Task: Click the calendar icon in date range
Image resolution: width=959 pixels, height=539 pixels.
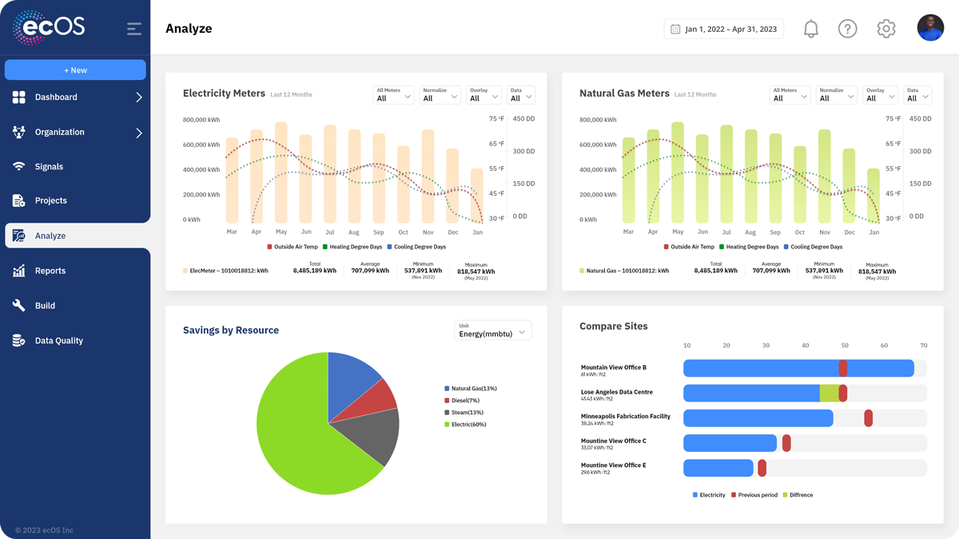Action: tap(675, 29)
